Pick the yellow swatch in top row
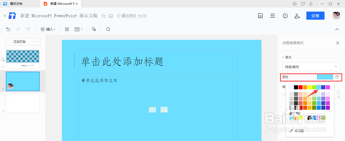The height and width of the screenshot is (141, 345). pos(310,87)
